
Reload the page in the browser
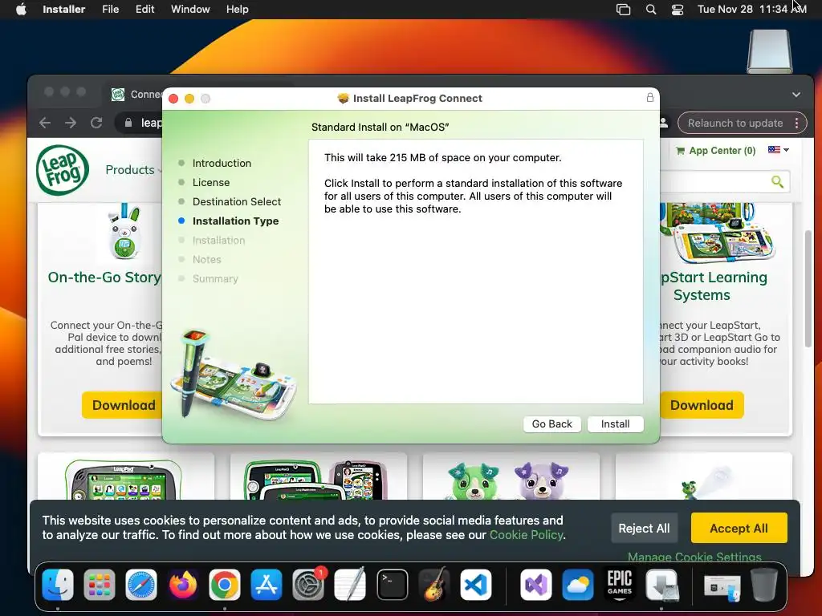(96, 123)
